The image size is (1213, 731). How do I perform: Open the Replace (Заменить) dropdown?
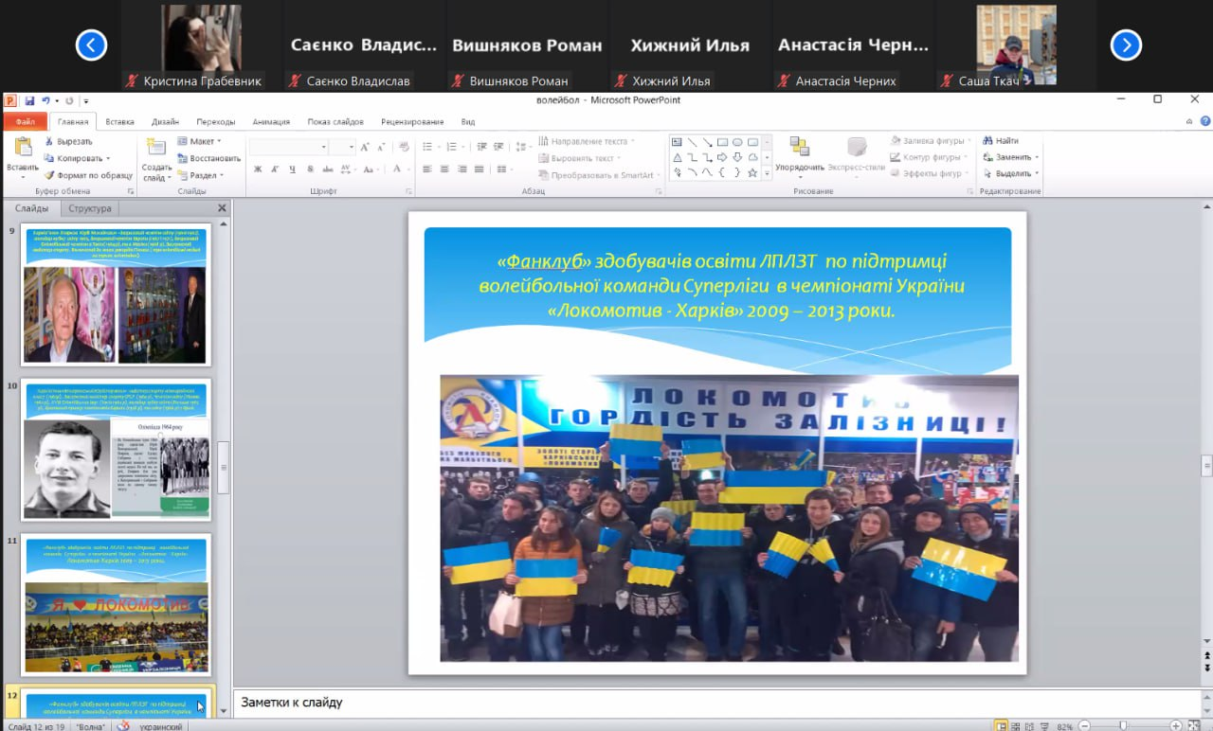pos(1010,157)
